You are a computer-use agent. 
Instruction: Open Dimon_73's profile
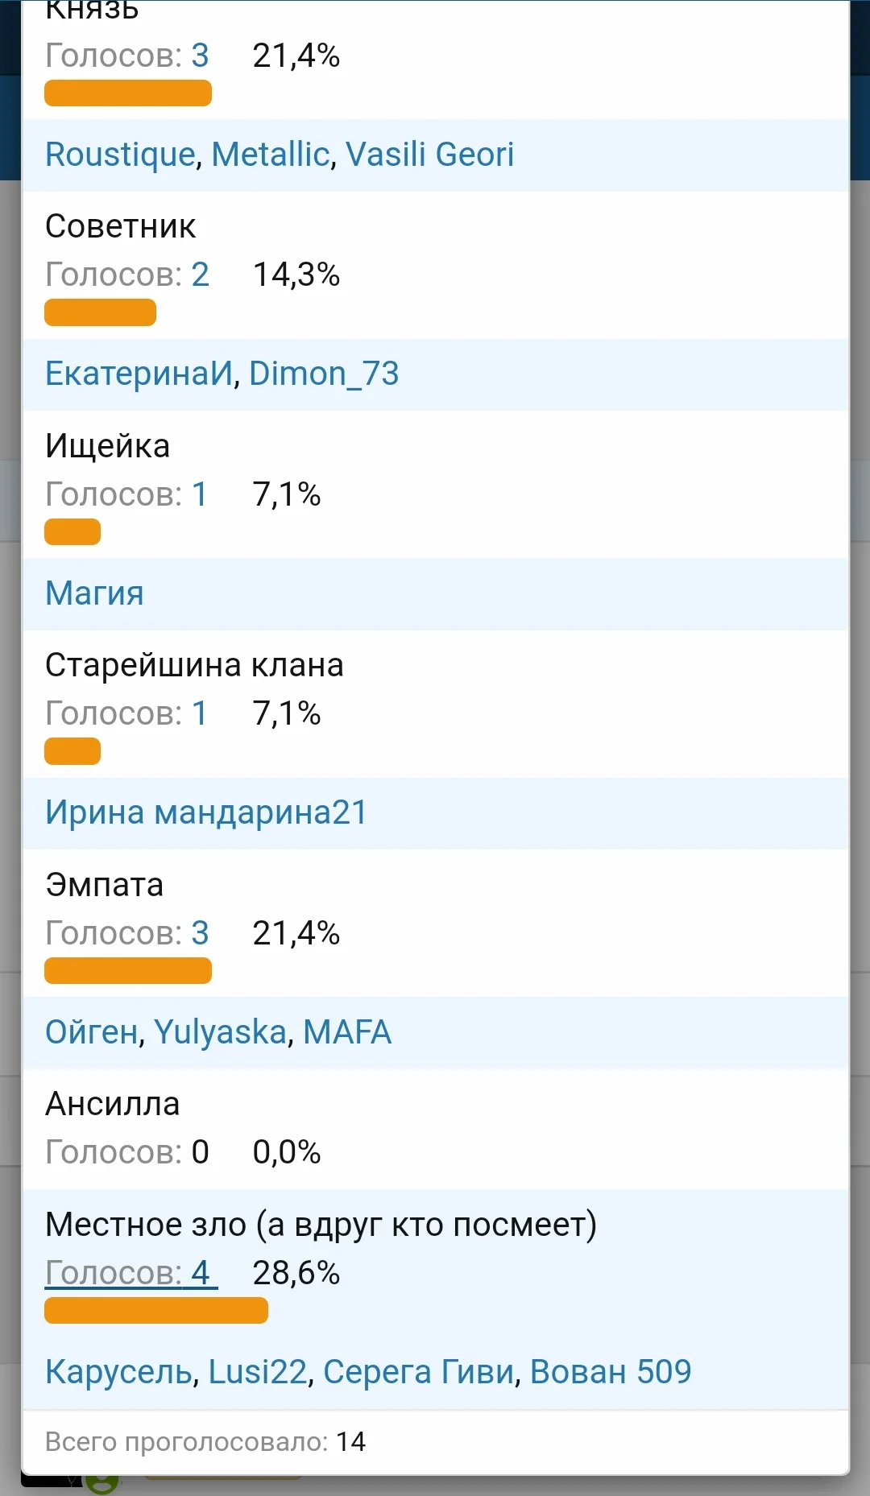(324, 374)
